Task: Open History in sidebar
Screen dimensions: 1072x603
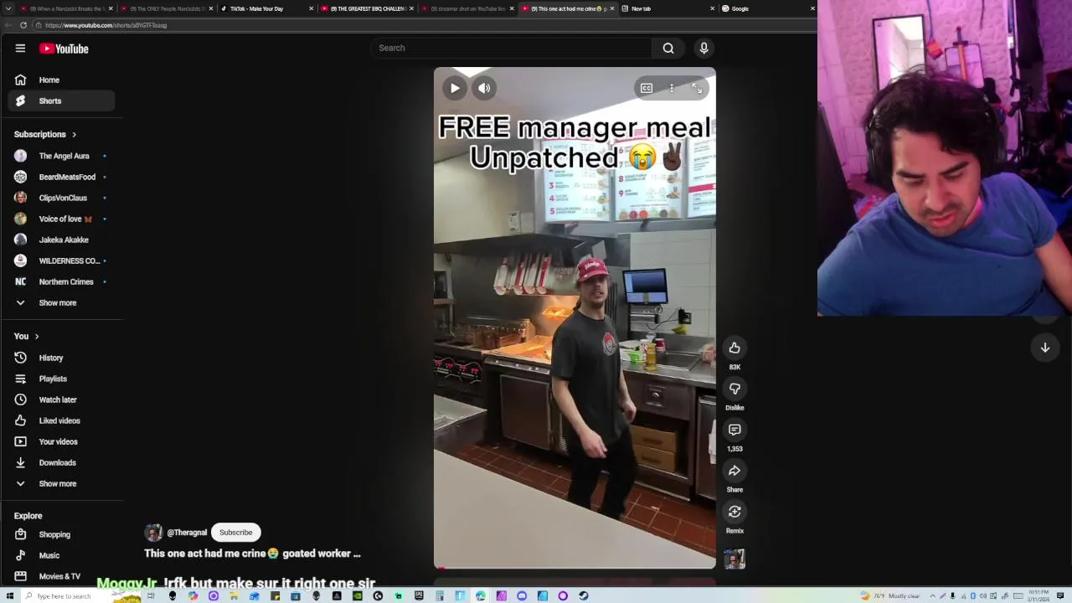Action: tap(61, 358)
